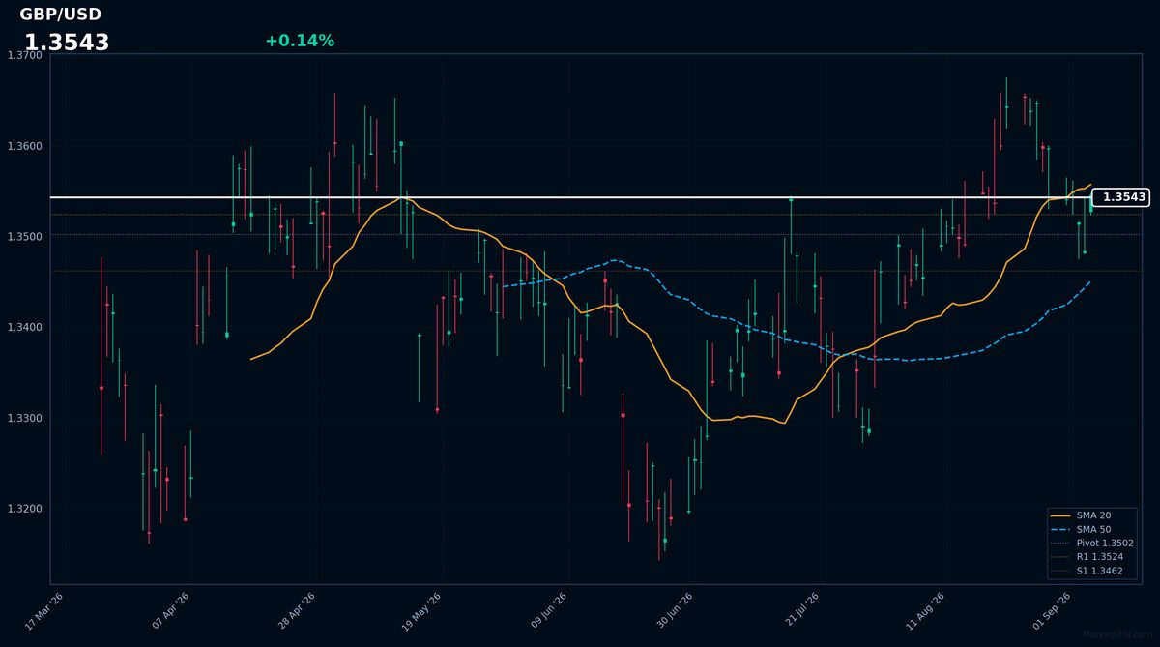Select SMA 20 legend entry

(x=1091, y=515)
